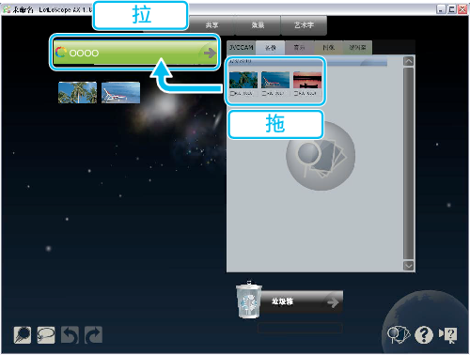
Task: Click the large magnifier photos sphere icon
Action: coord(321,156)
